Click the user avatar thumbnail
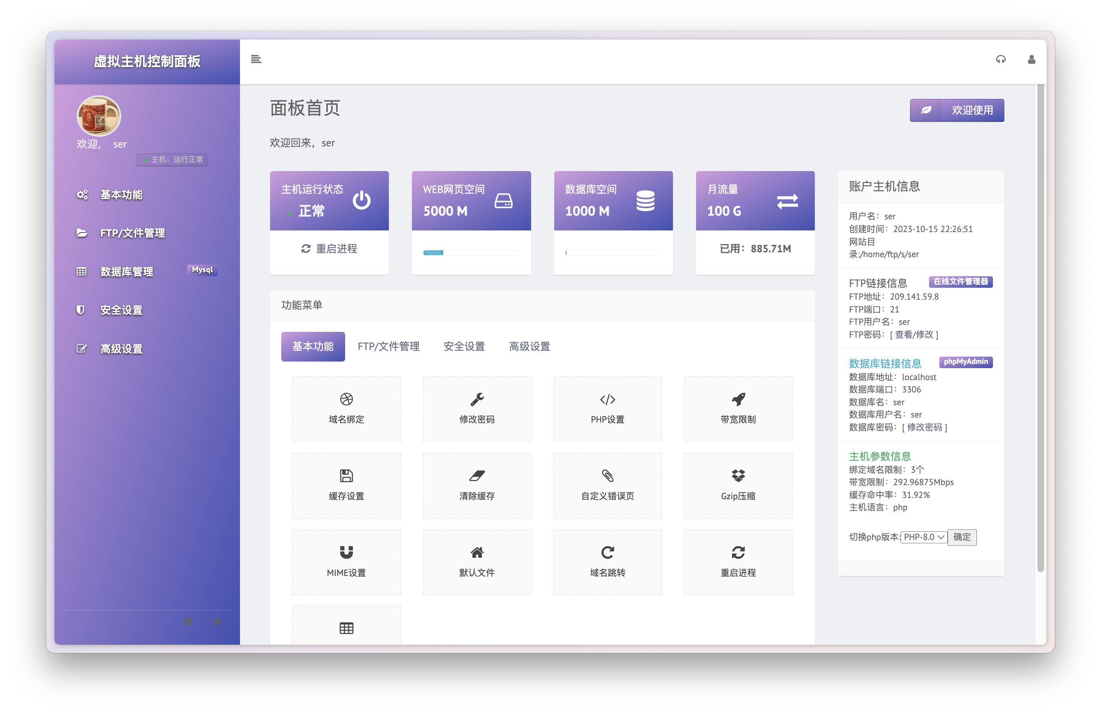The image size is (1101, 714). 99,116
